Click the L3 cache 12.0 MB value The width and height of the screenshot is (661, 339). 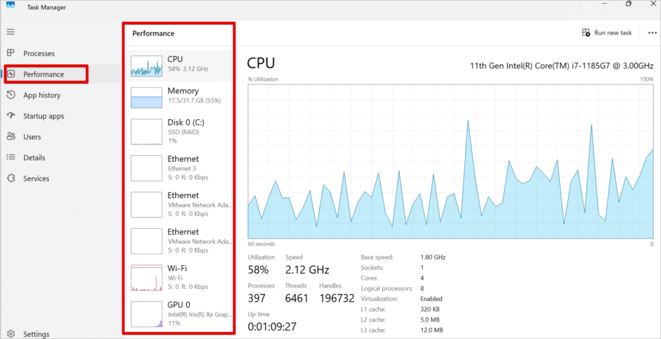click(x=432, y=330)
